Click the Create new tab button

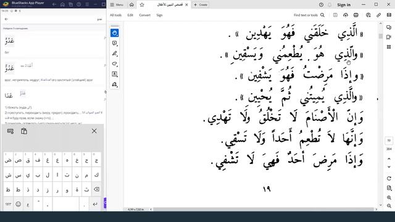click(x=201, y=5)
